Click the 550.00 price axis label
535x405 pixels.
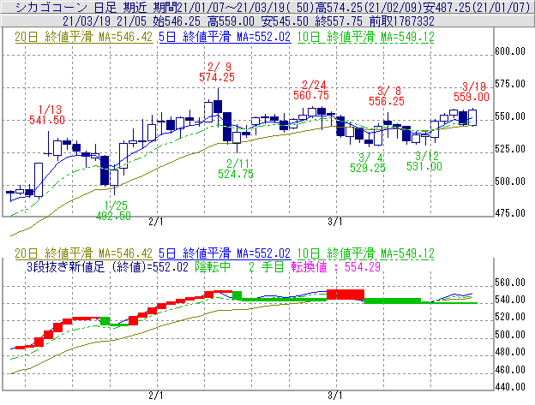click(x=510, y=116)
